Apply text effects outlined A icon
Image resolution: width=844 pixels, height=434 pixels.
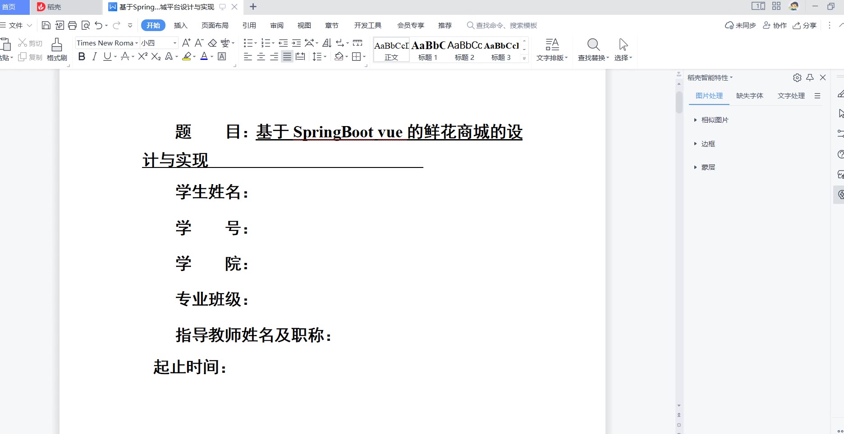(x=169, y=56)
